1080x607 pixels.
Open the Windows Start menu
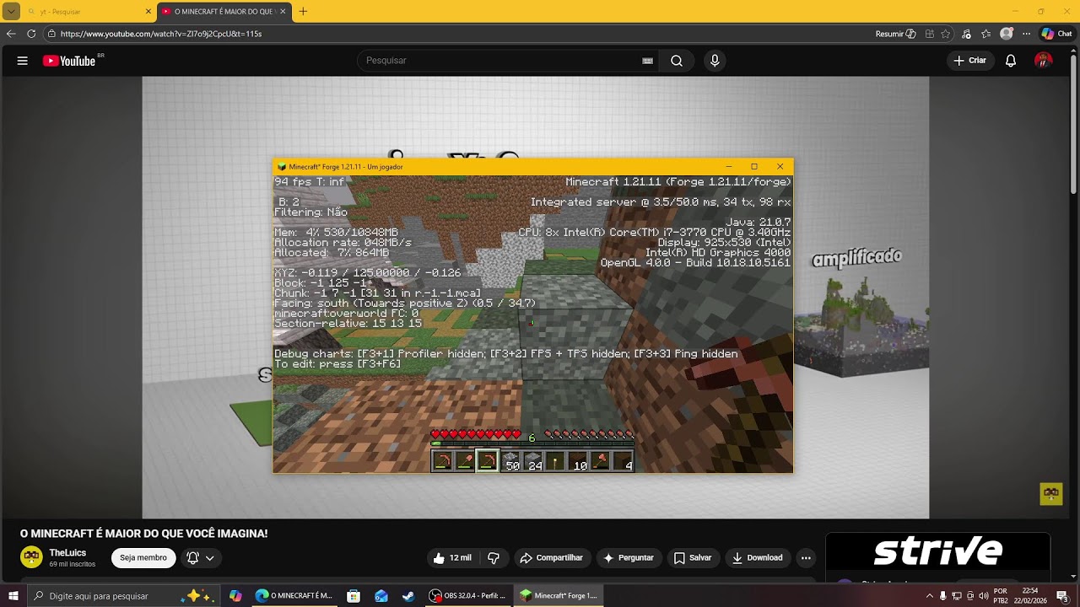click(13, 596)
